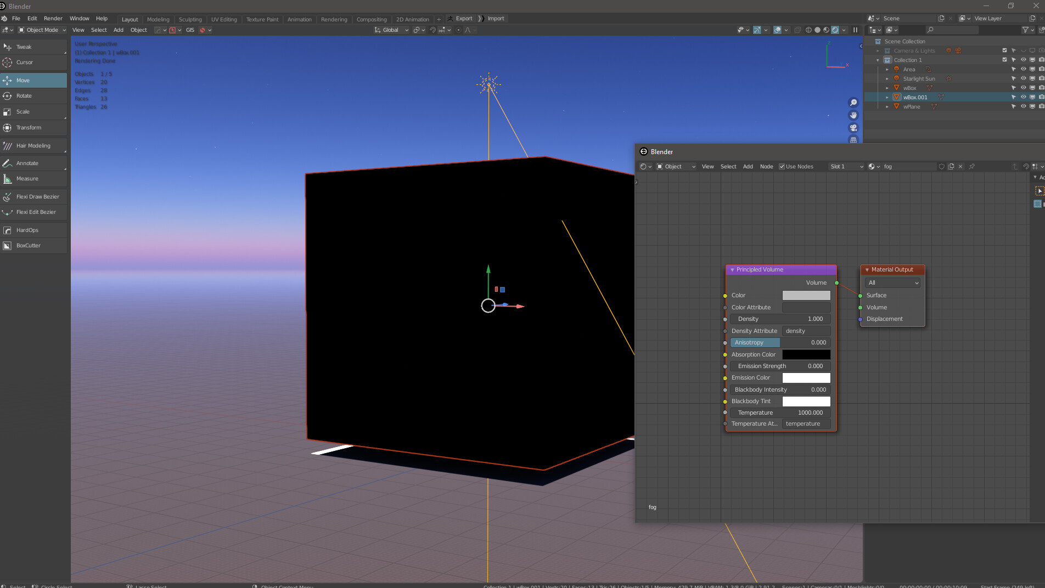Open the Slot 1 dropdown

[x=846, y=166]
